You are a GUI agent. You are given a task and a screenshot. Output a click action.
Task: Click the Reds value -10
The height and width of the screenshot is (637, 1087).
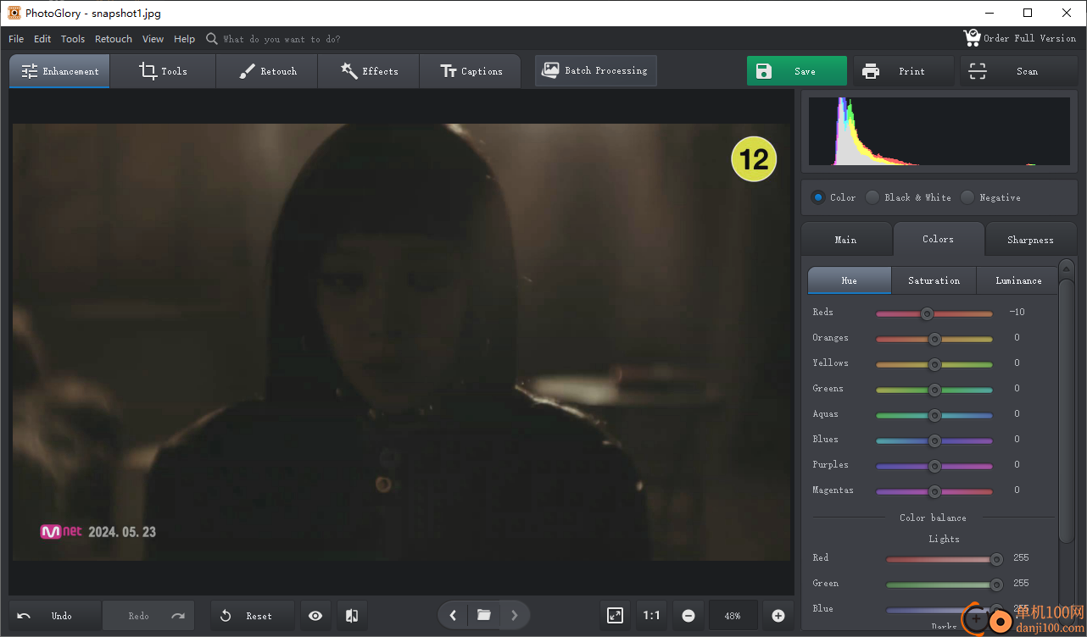[x=1017, y=312]
